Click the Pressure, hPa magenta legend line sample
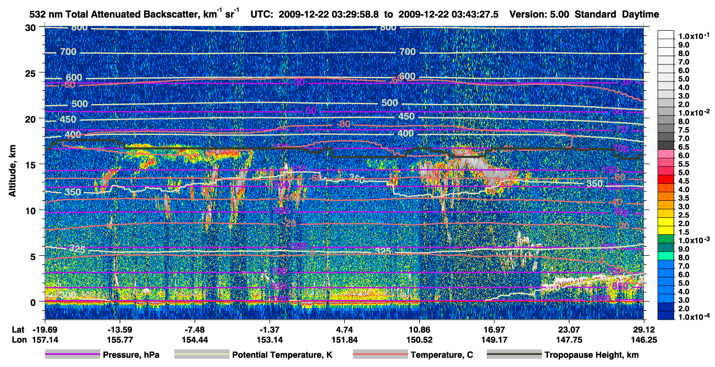The image size is (715, 367). [x=72, y=355]
